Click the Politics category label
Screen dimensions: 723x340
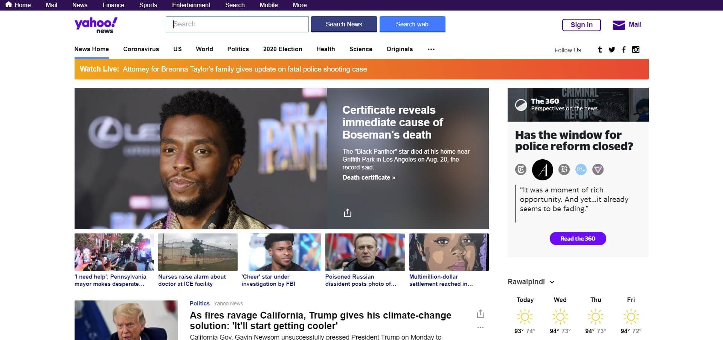pyautogui.click(x=200, y=303)
